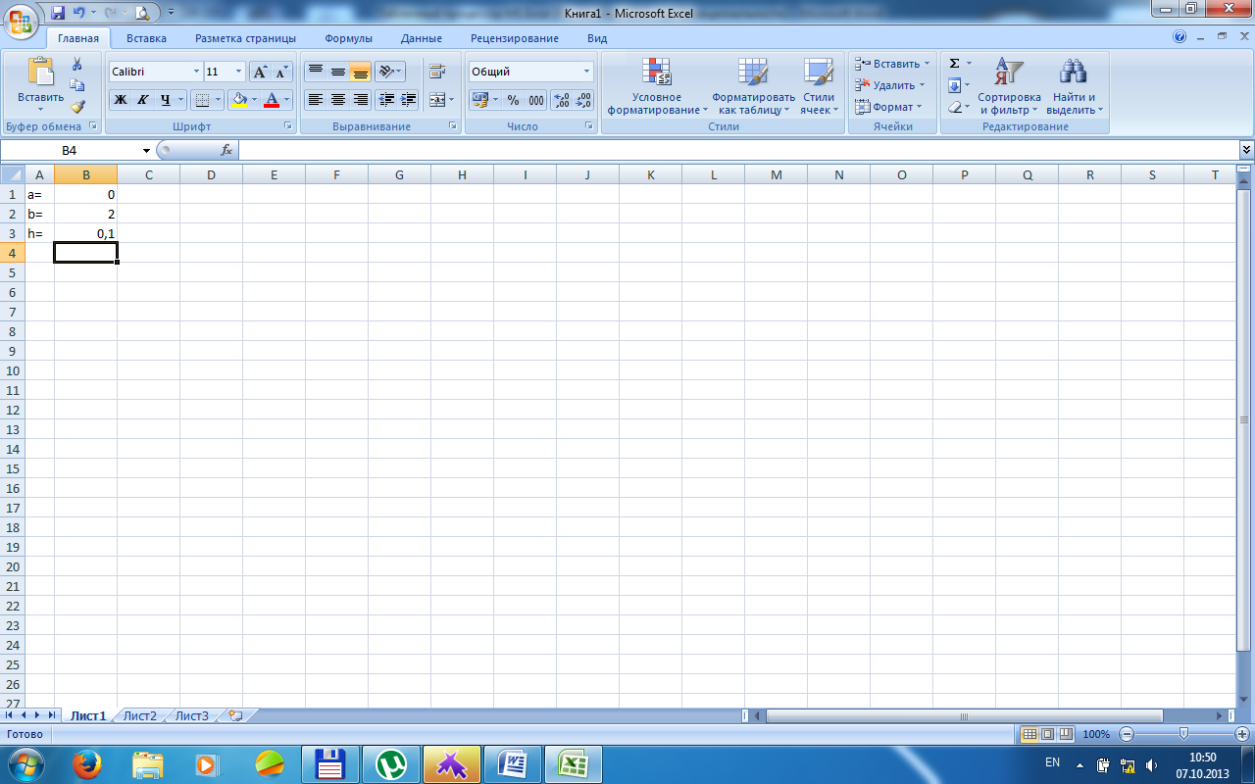This screenshot has width=1255, height=784.
Task: Click the Clear eraser icon
Action: coord(956,107)
